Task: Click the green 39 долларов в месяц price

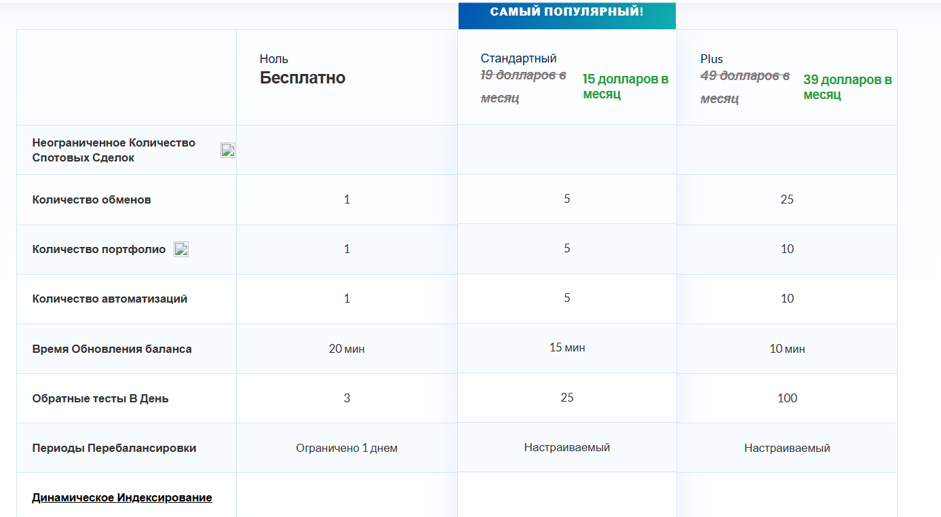Action: 847,88
